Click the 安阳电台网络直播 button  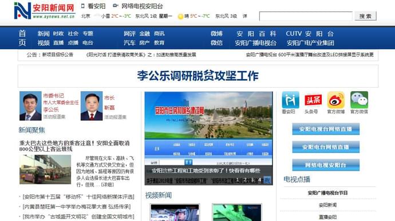click(x=326, y=147)
